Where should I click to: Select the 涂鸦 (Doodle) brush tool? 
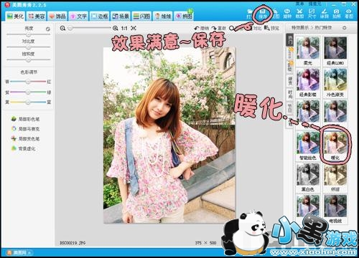pos(325,14)
